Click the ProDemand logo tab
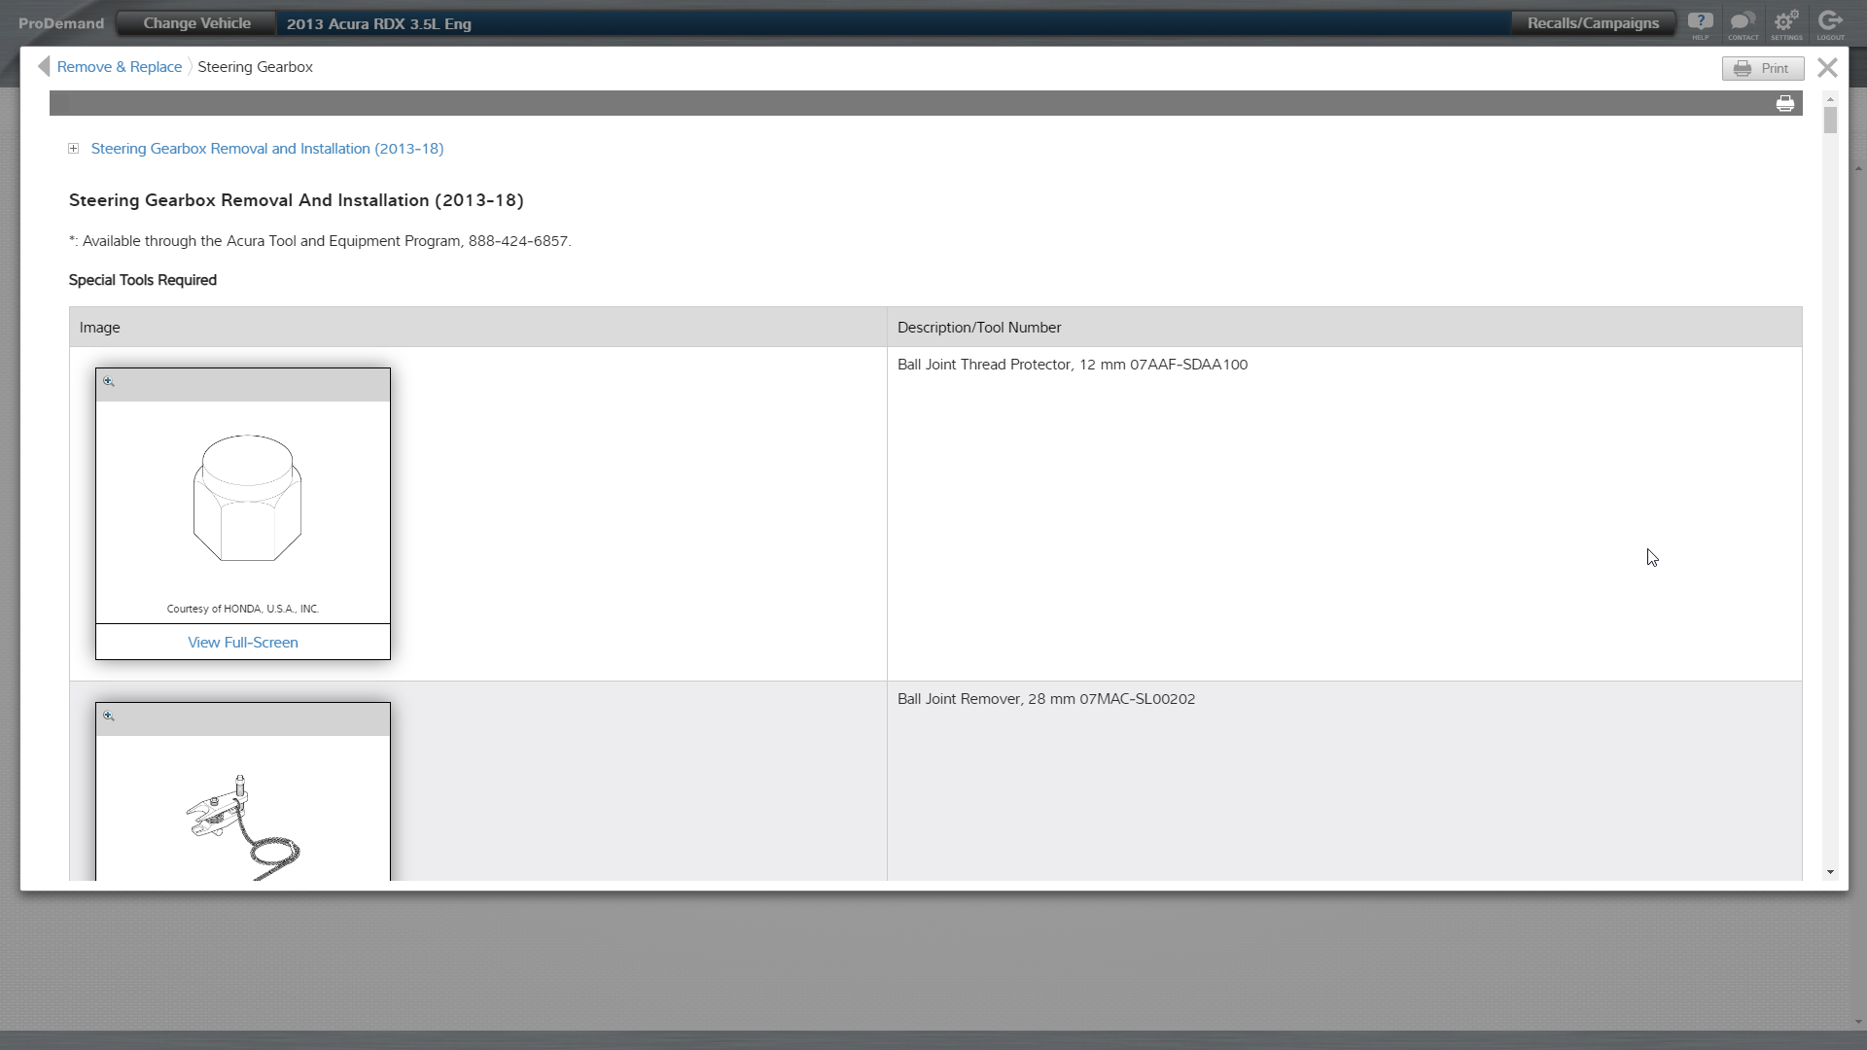The width and height of the screenshot is (1867, 1050). click(x=60, y=23)
